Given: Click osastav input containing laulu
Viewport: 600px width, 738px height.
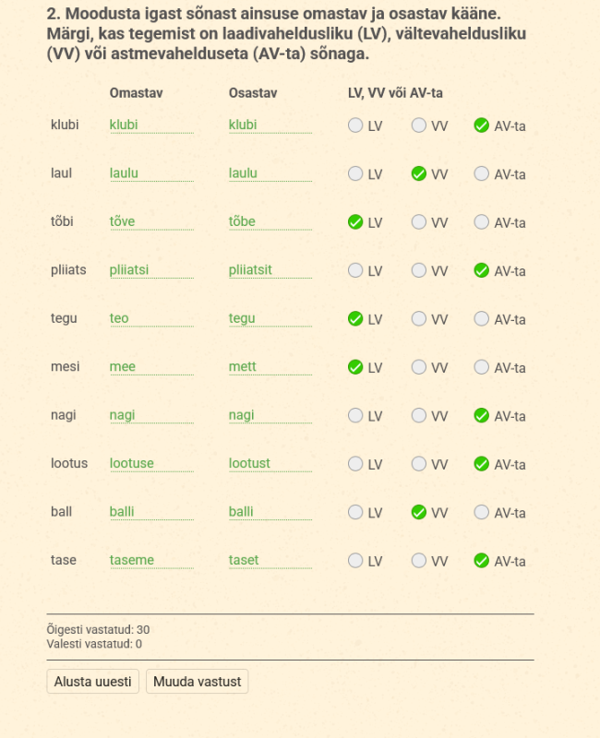Looking at the screenshot, I should [x=270, y=173].
